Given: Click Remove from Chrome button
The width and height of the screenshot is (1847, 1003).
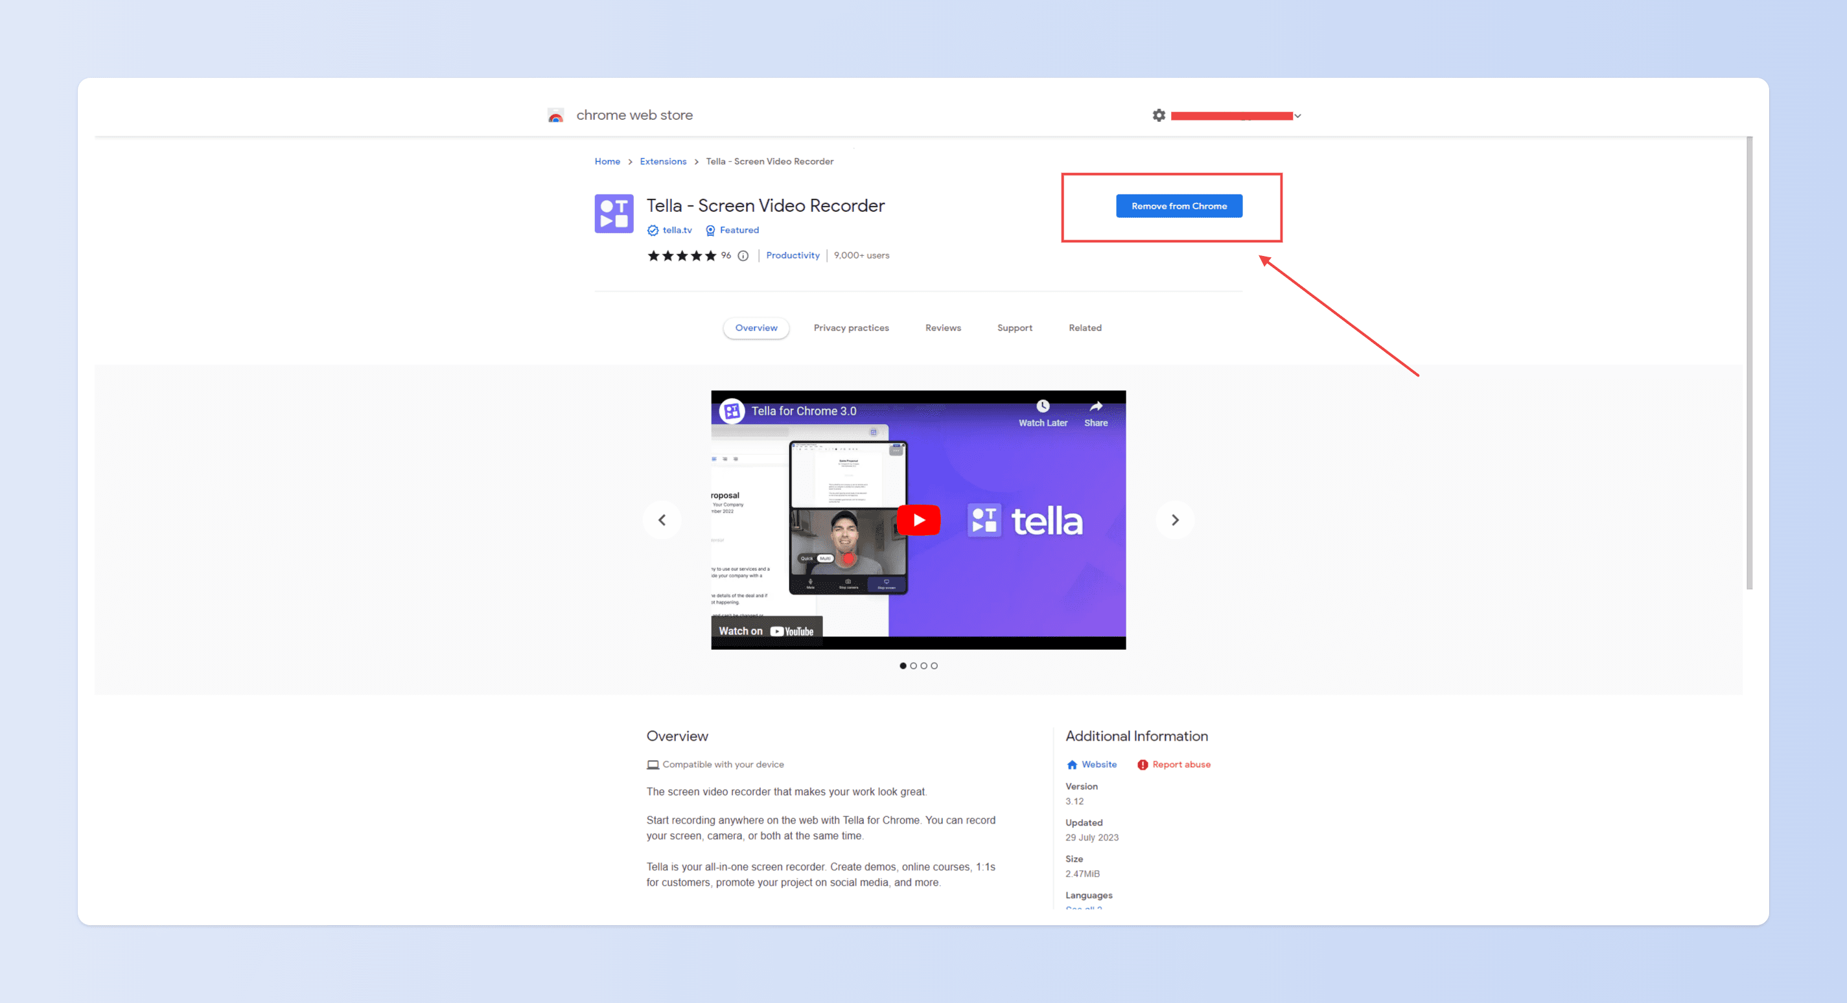Looking at the screenshot, I should (1179, 206).
